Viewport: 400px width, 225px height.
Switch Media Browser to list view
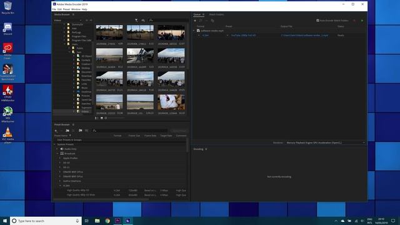coord(96,118)
